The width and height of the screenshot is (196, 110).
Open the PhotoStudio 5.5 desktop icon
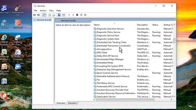click(18, 11)
